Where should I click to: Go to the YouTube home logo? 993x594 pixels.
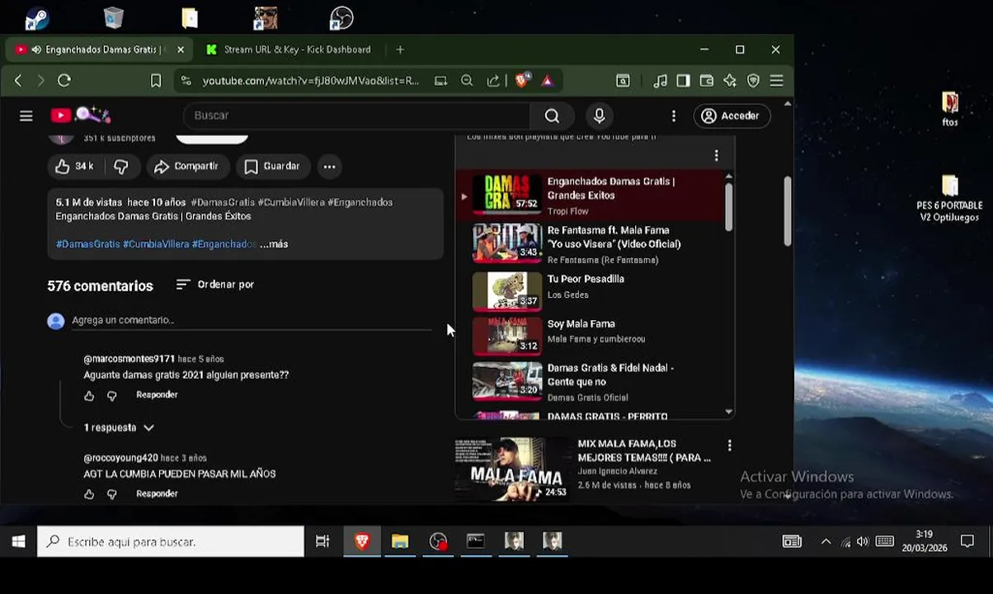pyautogui.click(x=81, y=115)
